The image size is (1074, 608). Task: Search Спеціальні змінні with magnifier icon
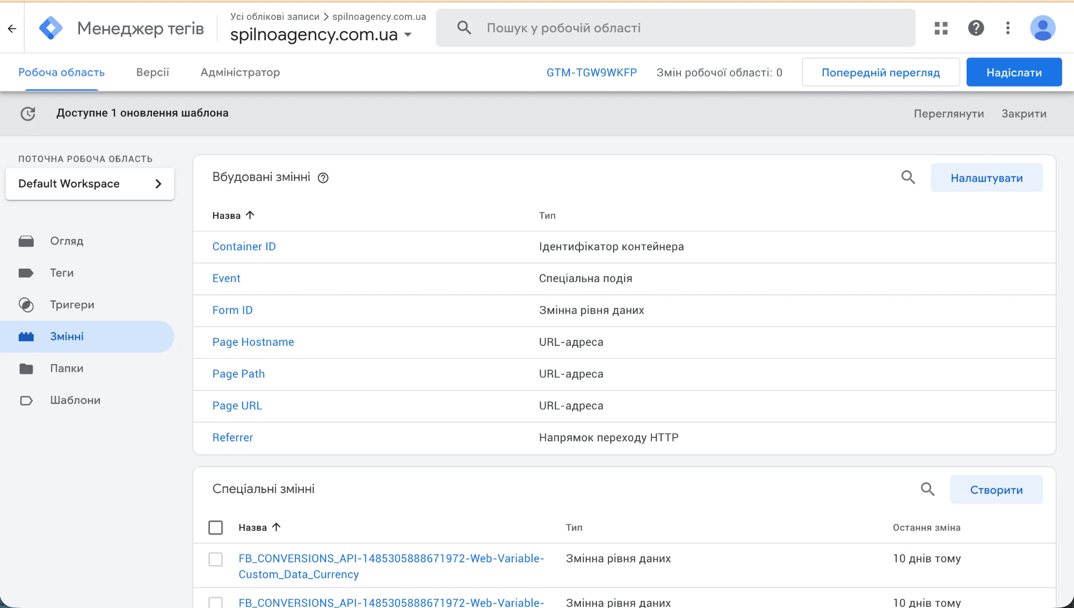click(x=927, y=489)
